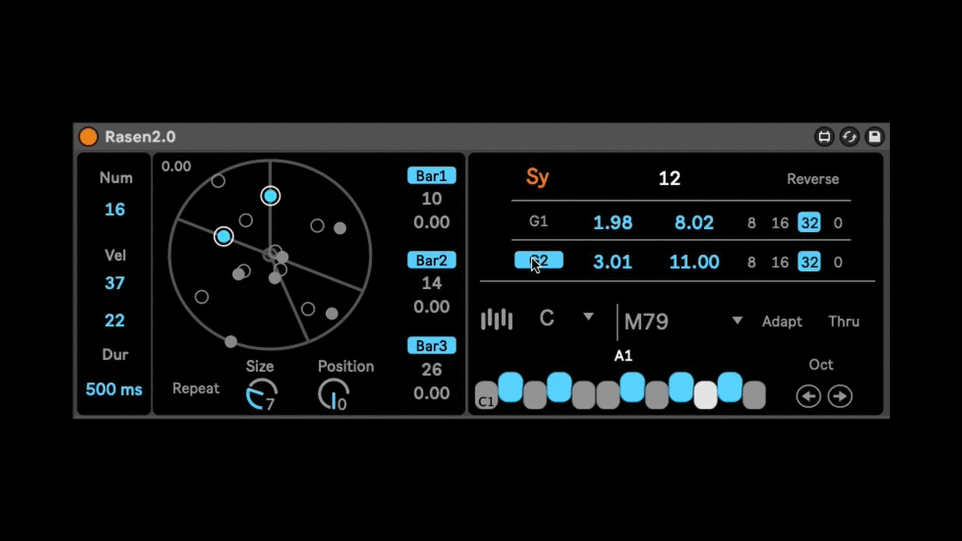
Task: Click the Num value 16
Action: point(115,210)
